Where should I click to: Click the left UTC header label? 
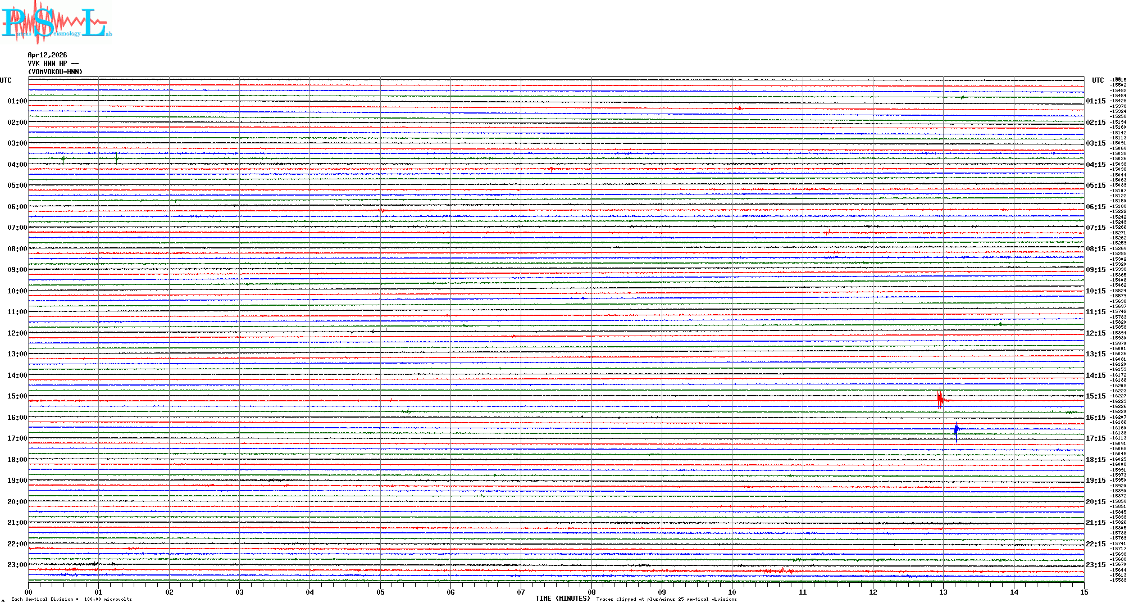(x=6, y=80)
